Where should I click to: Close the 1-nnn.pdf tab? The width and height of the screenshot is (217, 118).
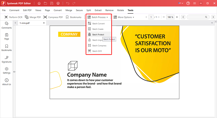[44, 23]
